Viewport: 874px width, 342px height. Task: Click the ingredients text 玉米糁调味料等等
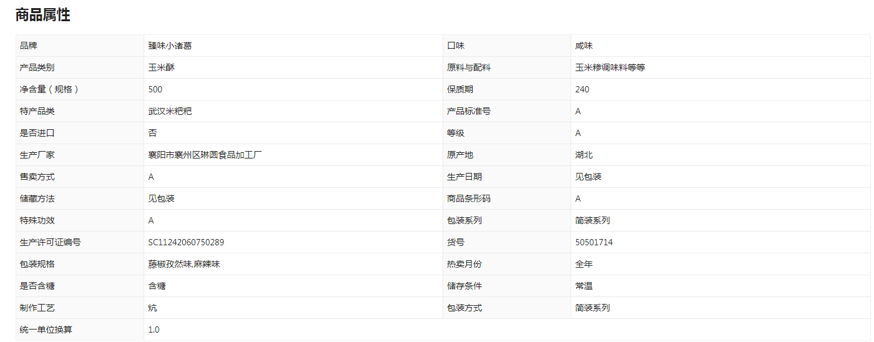click(x=610, y=67)
